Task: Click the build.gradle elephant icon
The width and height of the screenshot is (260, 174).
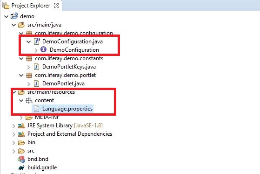Action: point(21,167)
